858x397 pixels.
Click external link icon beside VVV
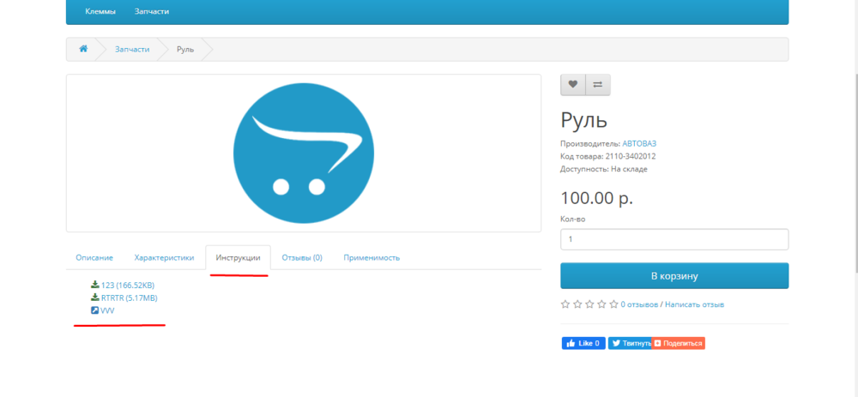[x=95, y=310]
